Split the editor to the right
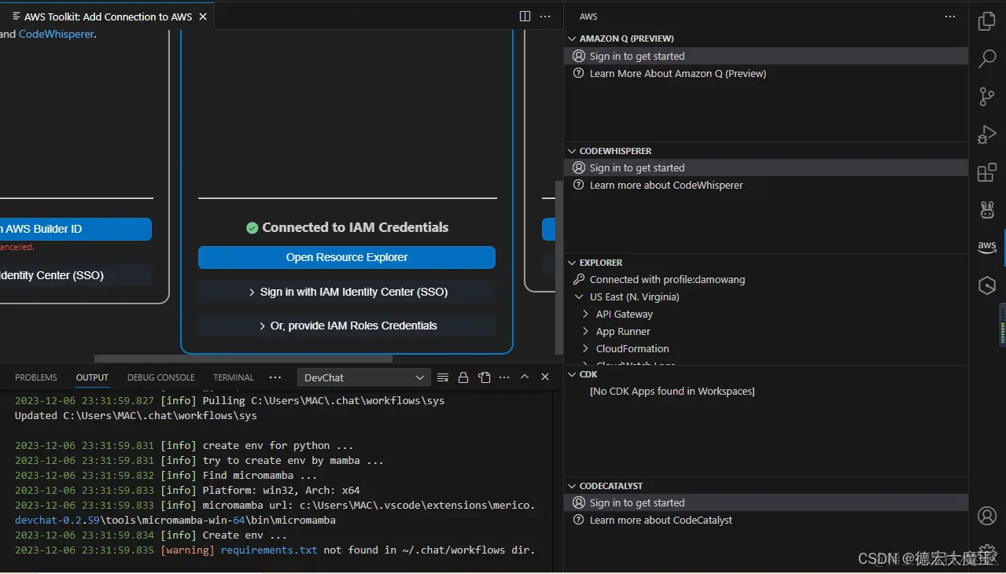The image size is (1006, 574). pos(525,17)
